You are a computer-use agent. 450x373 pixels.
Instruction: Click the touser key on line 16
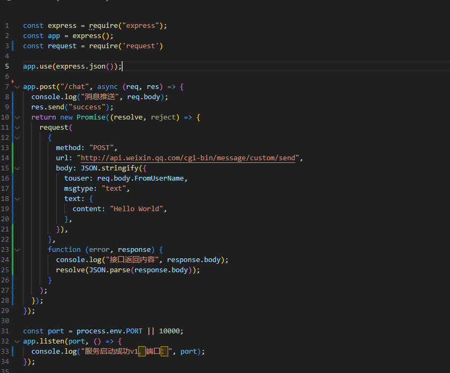coord(76,178)
